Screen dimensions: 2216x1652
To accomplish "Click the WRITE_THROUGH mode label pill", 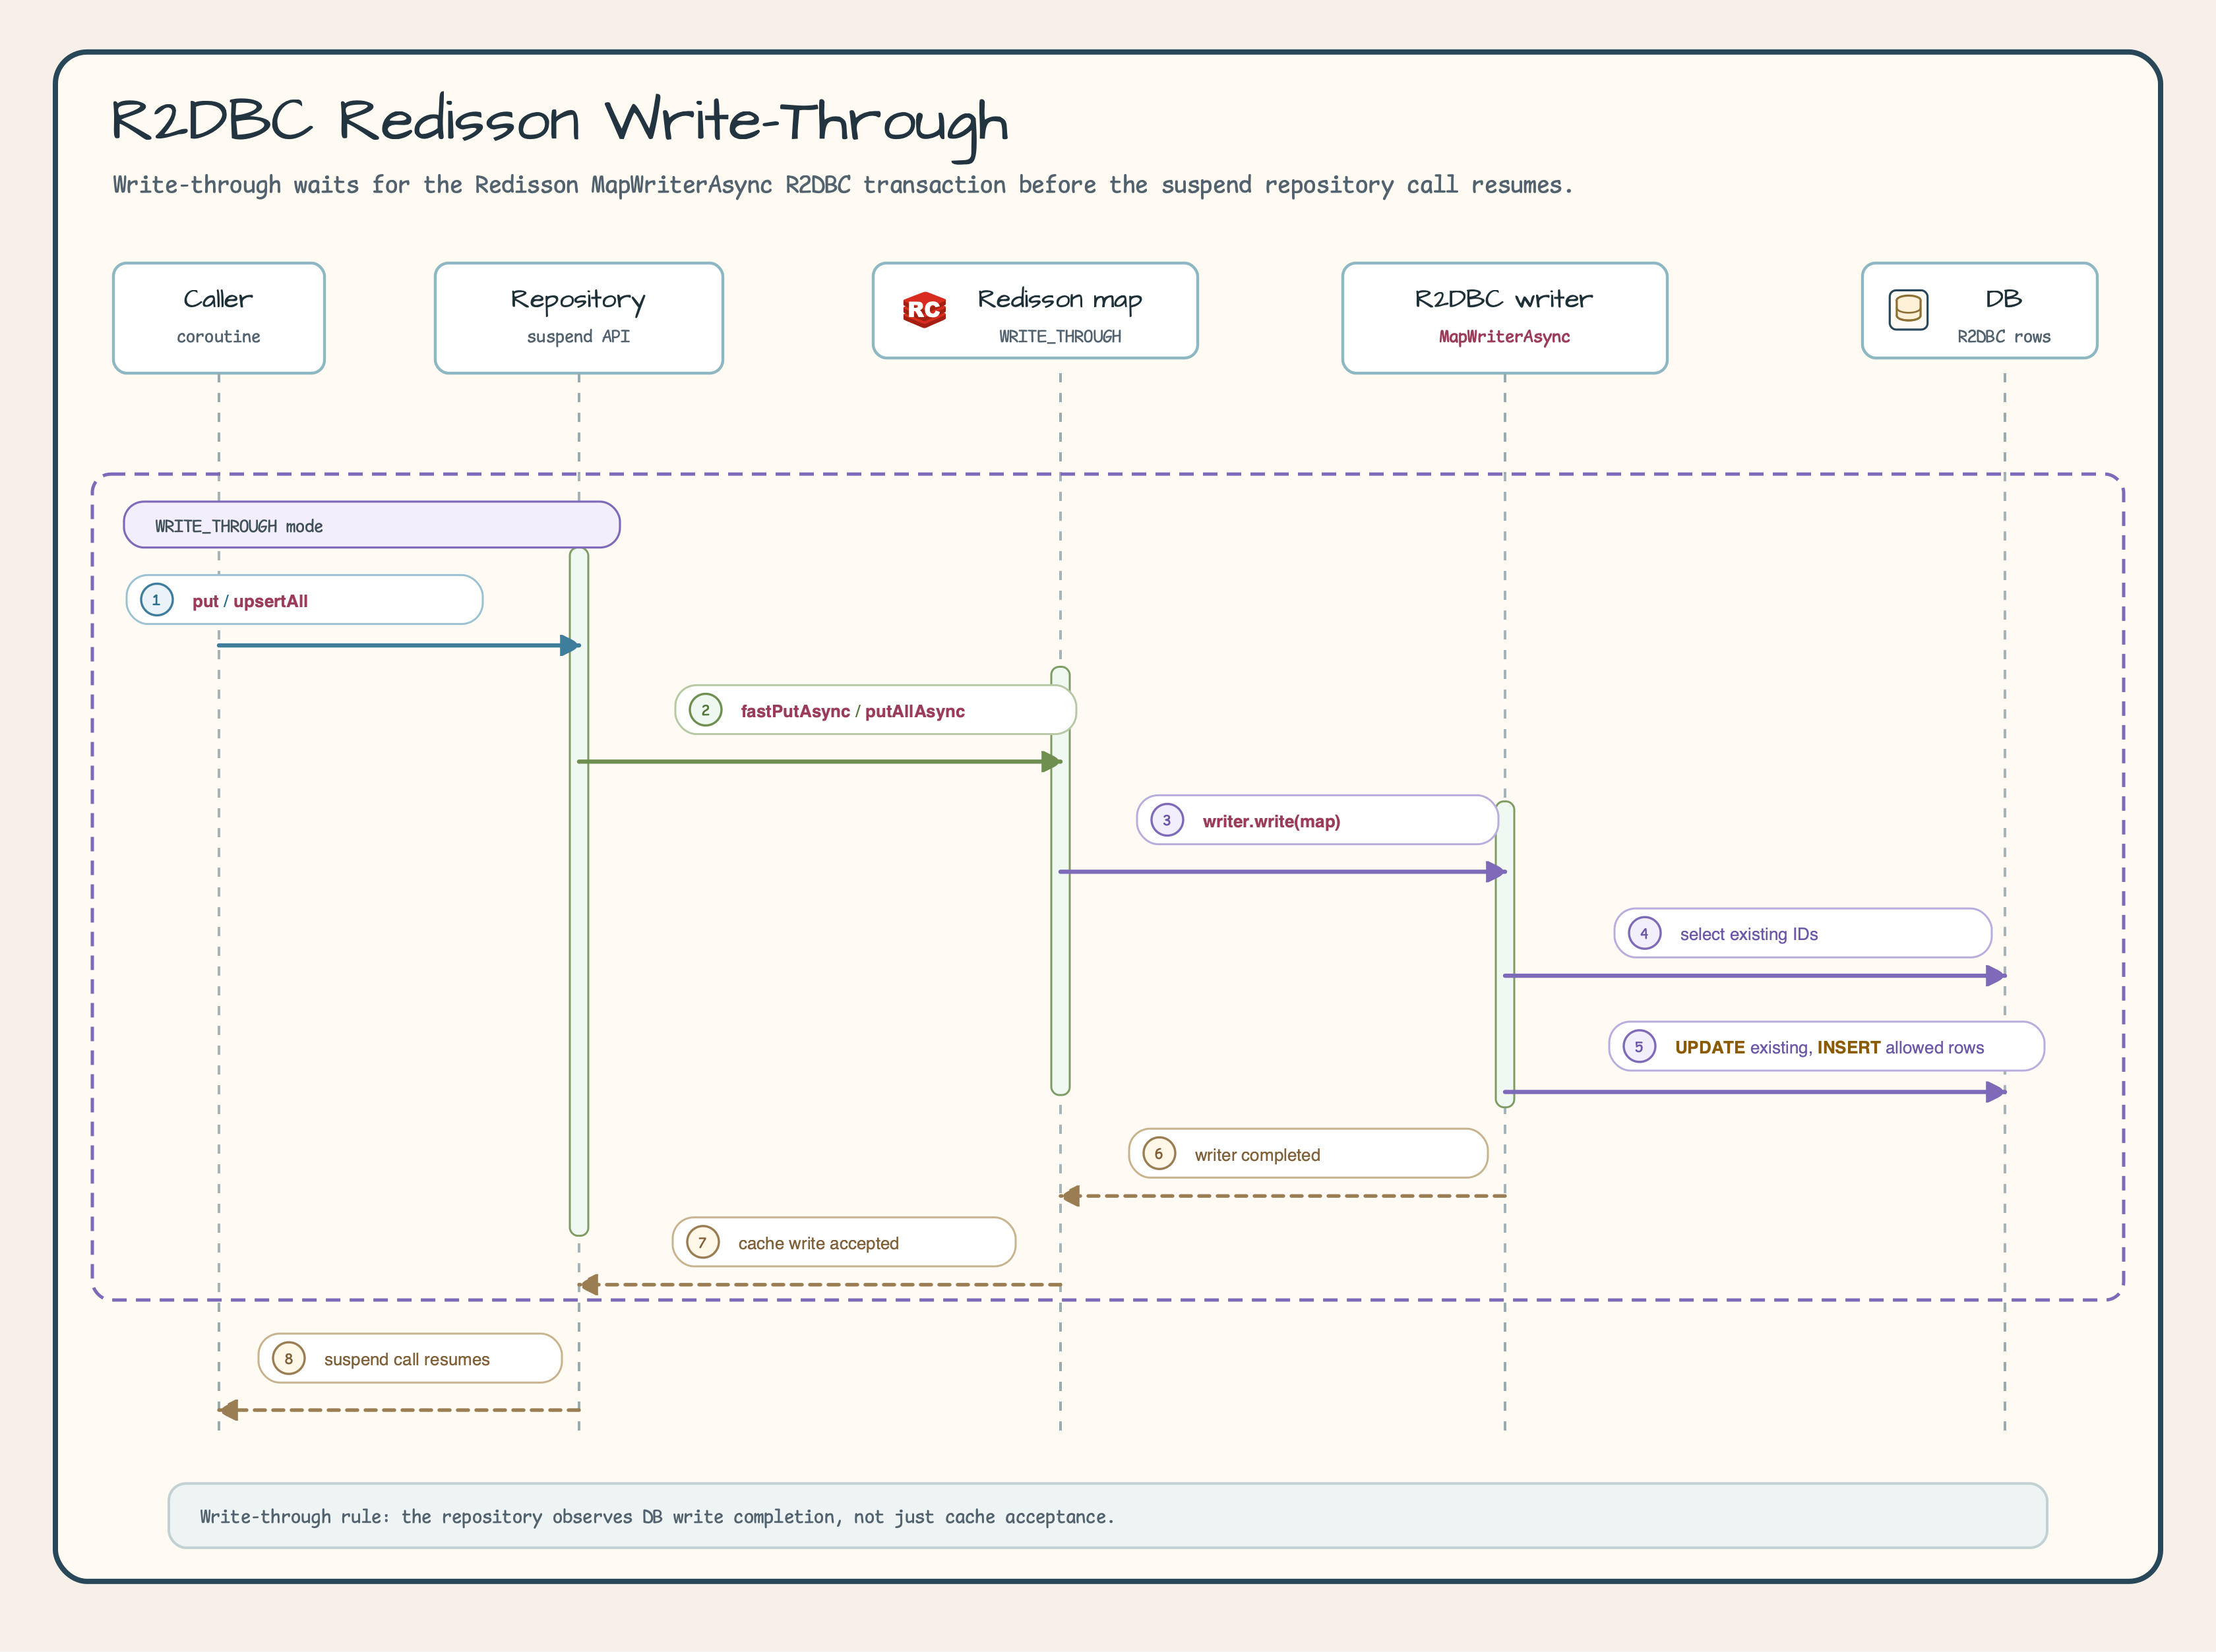I will click(x=372, y=525).
